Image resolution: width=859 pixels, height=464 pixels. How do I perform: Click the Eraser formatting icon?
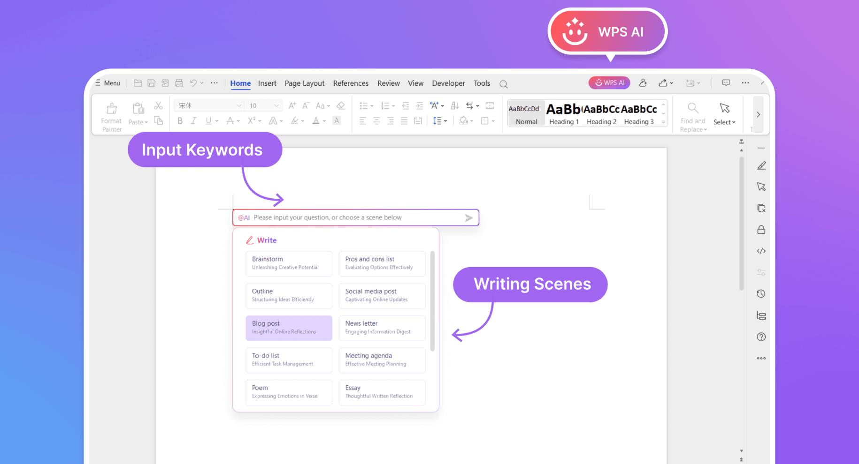click(340, 105)
